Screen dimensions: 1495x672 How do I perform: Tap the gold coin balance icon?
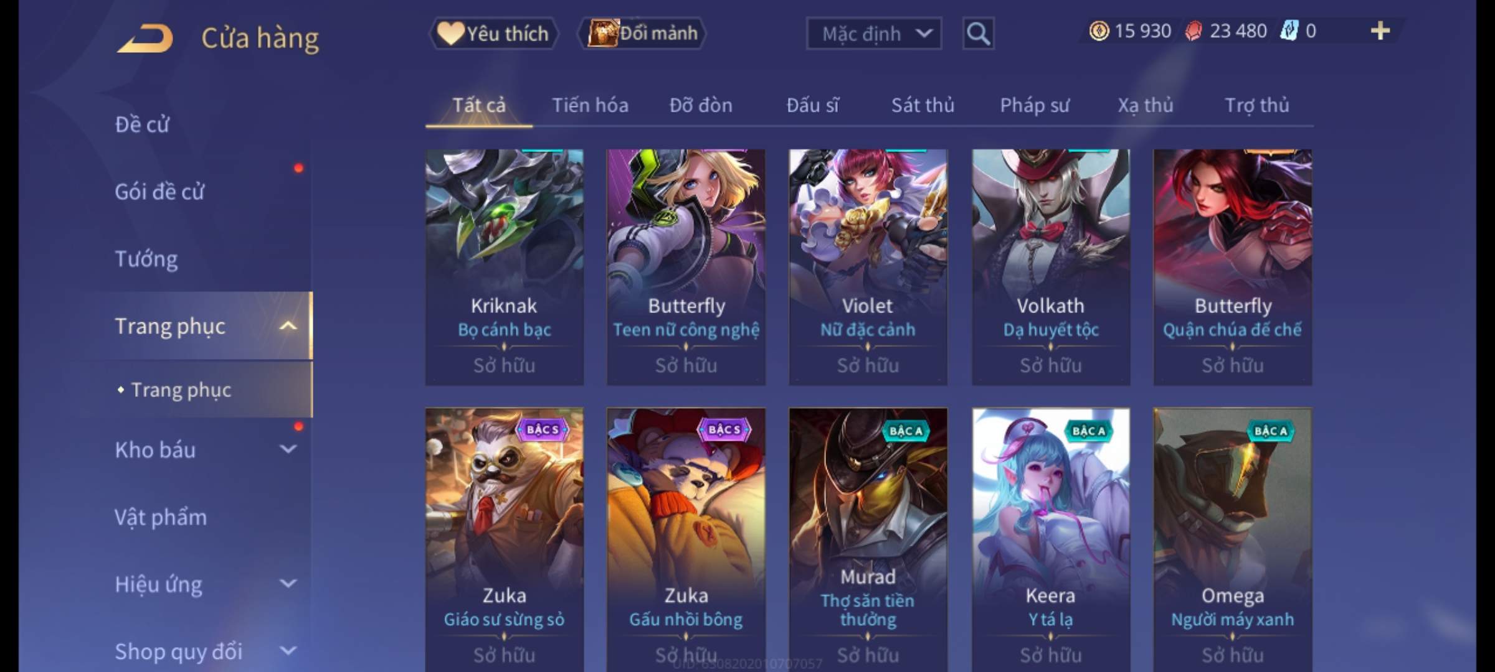[x=1099, y=31]
